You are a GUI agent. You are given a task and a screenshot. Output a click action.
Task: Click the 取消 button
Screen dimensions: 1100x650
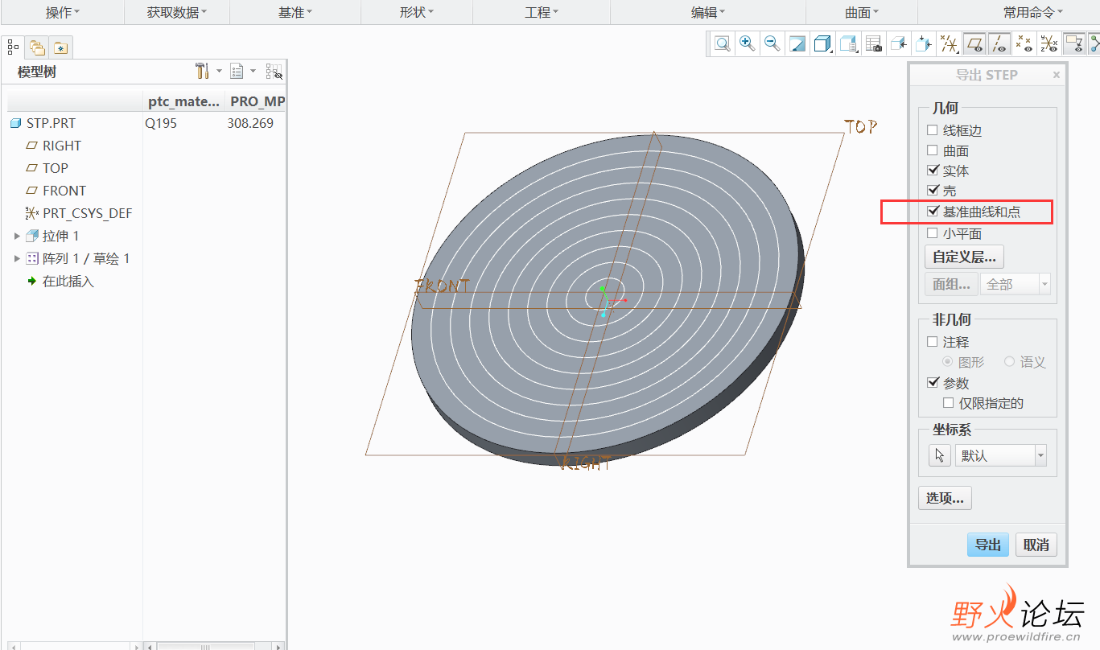1036,545
